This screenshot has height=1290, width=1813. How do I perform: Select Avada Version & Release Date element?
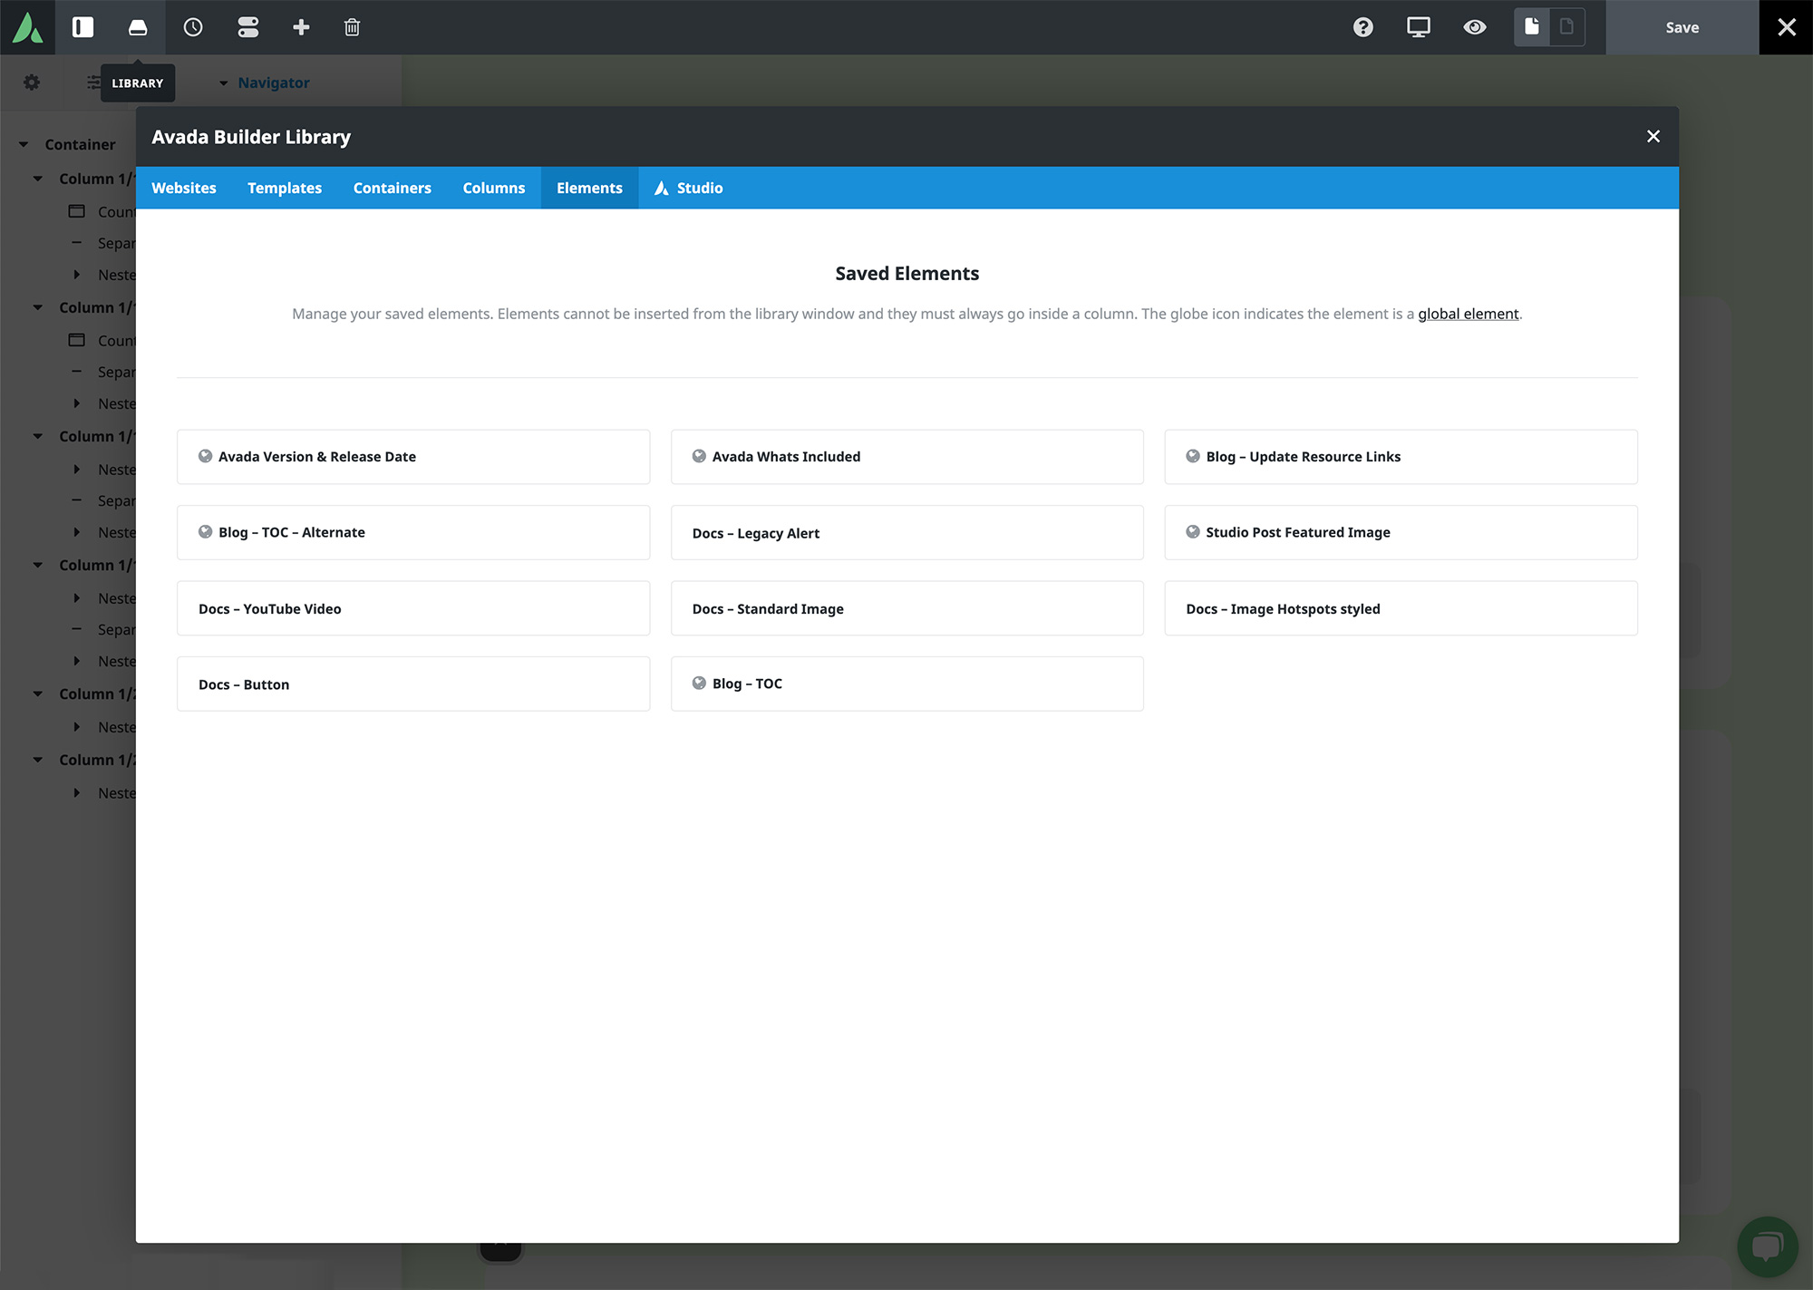pos(413,457)
